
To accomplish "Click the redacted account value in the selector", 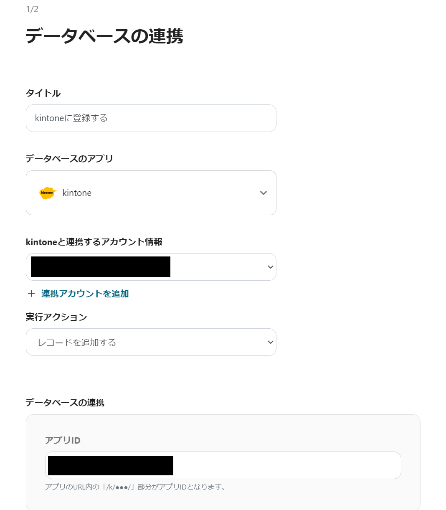I will click(x=100, y=267).
